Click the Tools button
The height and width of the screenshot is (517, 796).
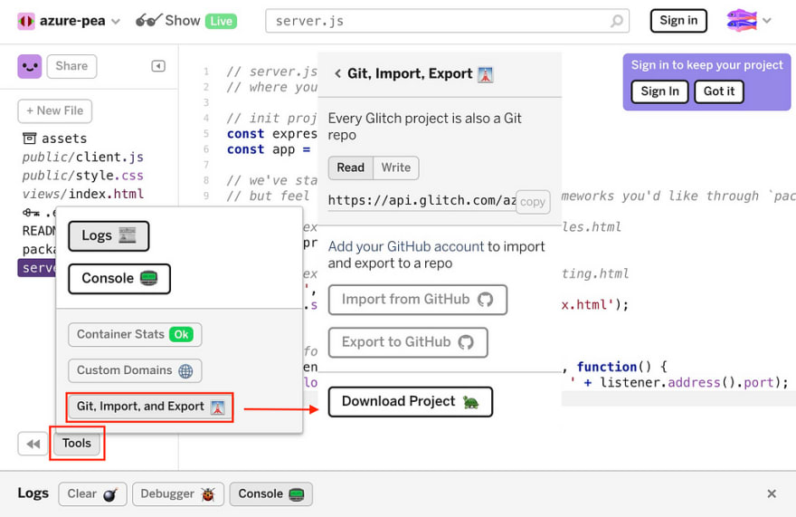[77, 444]
